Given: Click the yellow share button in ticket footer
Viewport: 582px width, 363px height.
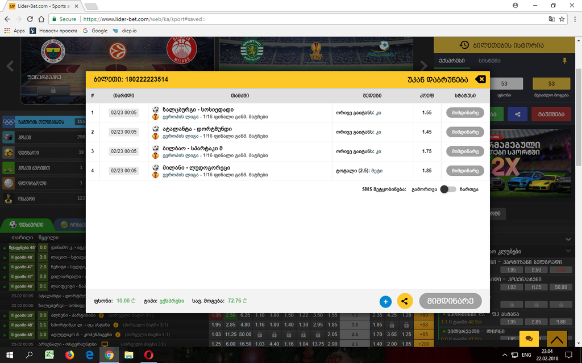Looking at the screenshot, I should point(405,301).
